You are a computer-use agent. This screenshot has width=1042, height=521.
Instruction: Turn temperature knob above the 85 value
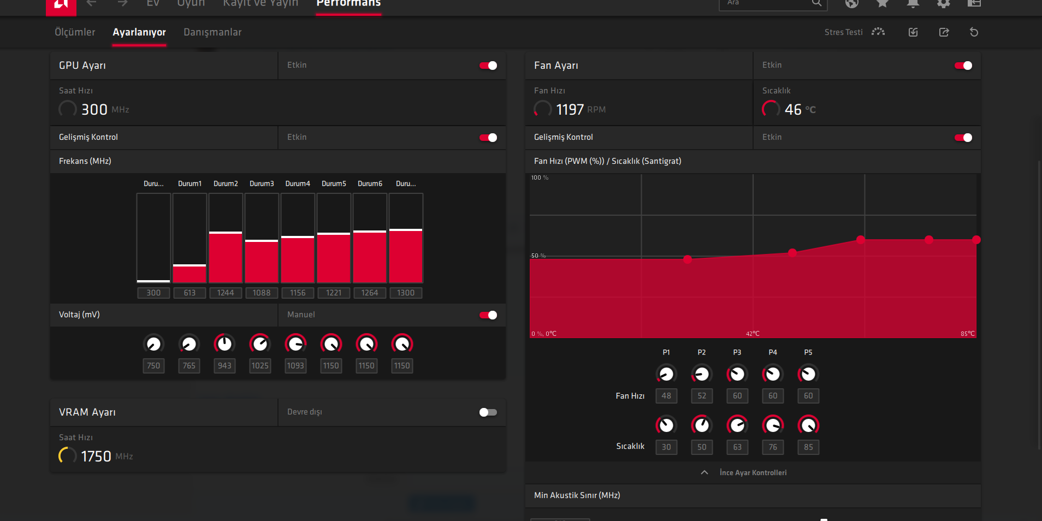(808, 425)
